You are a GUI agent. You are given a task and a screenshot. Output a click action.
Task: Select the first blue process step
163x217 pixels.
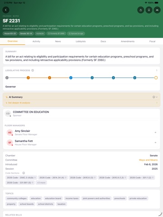(71, 78)
